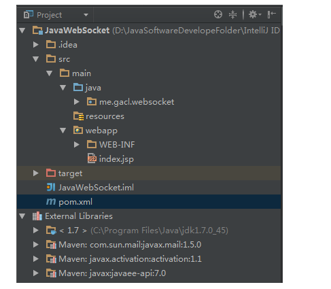Select the JavaWebSocket project name
The image size is (331, 289).
(77, 31)
